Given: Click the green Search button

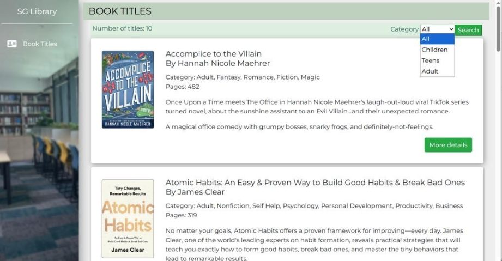Looking at the screenshot, I should [x=468, y=30].
